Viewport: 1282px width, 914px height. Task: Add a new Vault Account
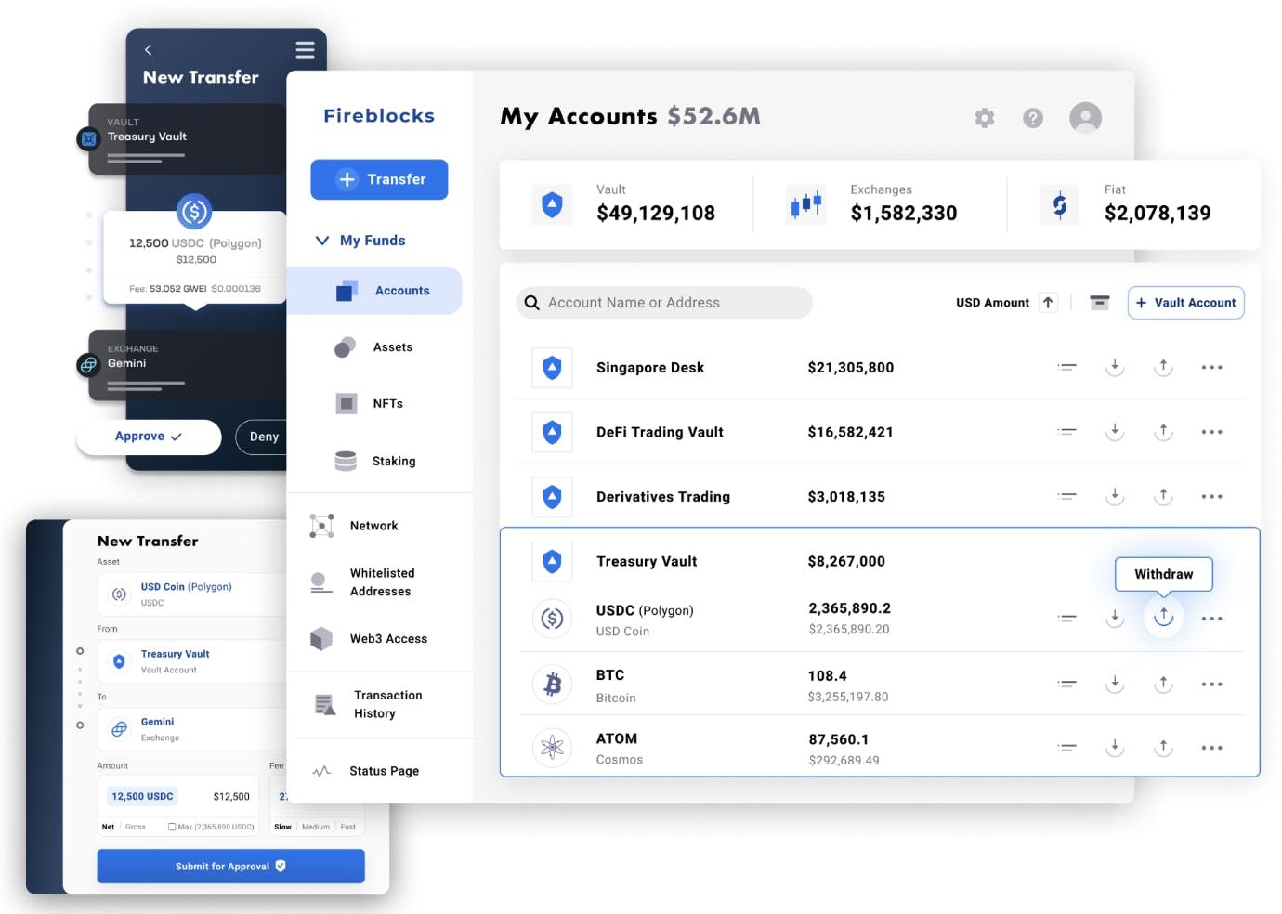1185,303
